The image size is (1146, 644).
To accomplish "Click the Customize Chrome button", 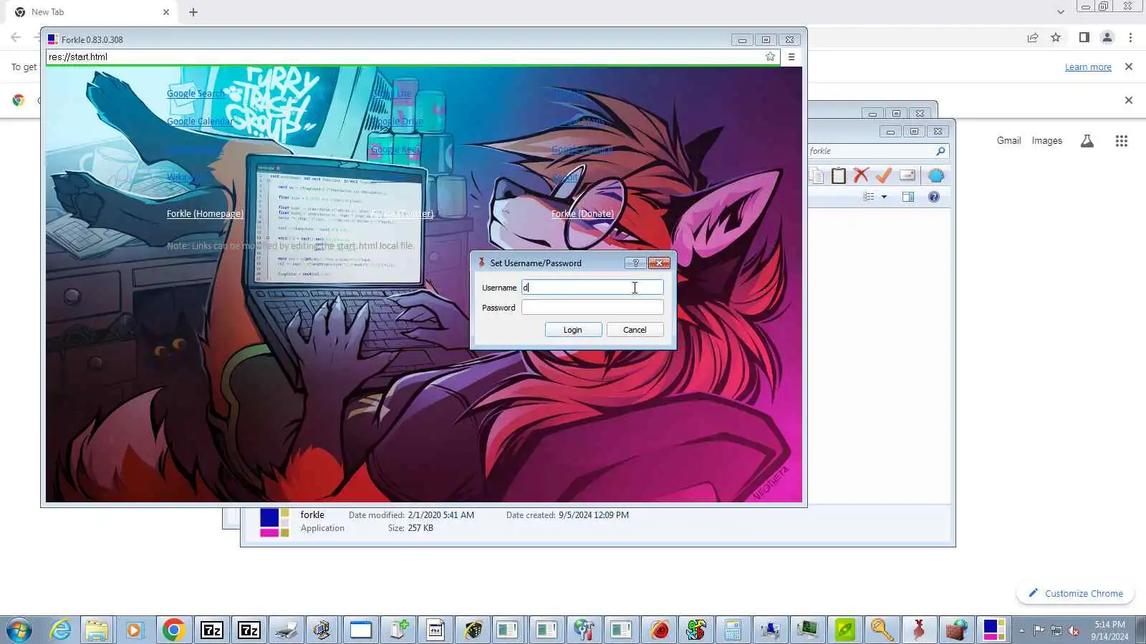I will (x=1075, y=593).
